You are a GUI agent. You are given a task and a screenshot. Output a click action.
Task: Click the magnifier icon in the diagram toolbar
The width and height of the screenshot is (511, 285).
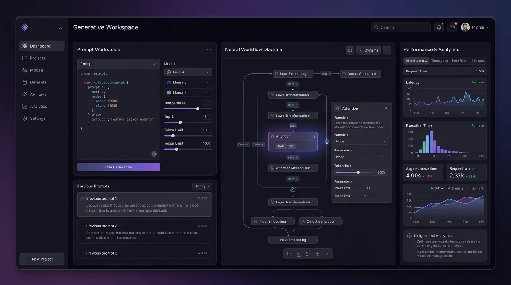pos(289,254)
